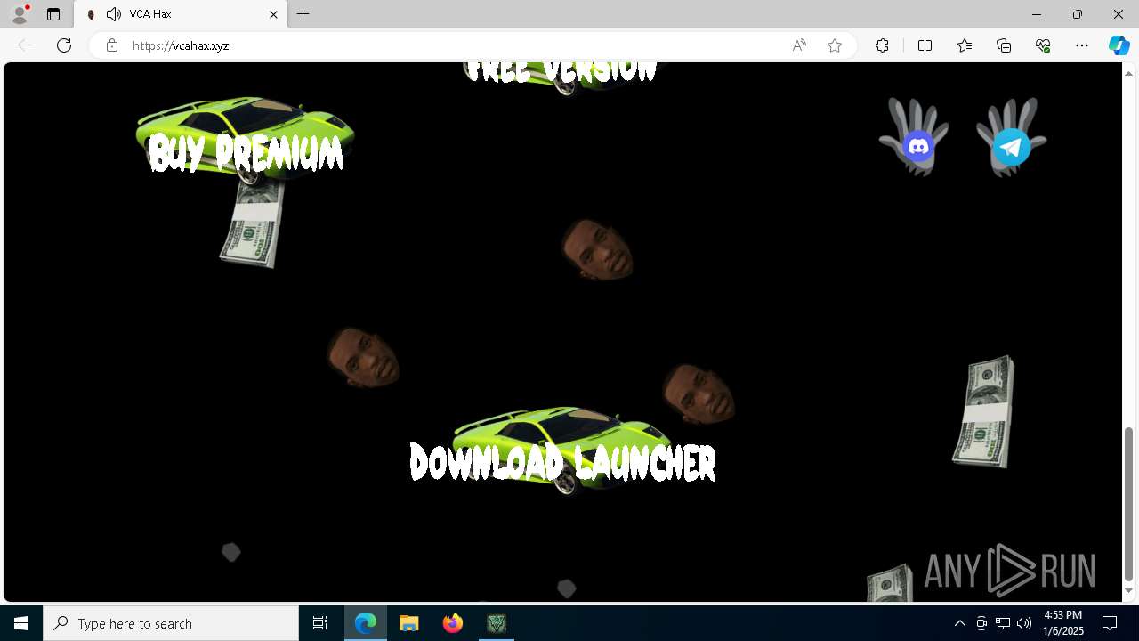
Task: Open the green app icon on taskbar
Action: pos(497,623)
